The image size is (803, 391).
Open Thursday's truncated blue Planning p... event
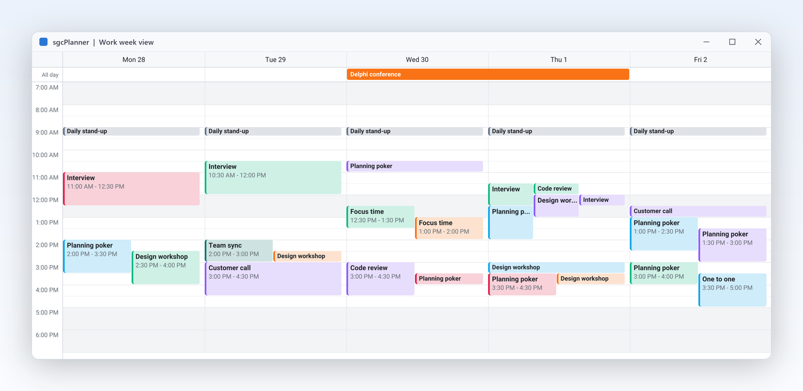point(511,222)
